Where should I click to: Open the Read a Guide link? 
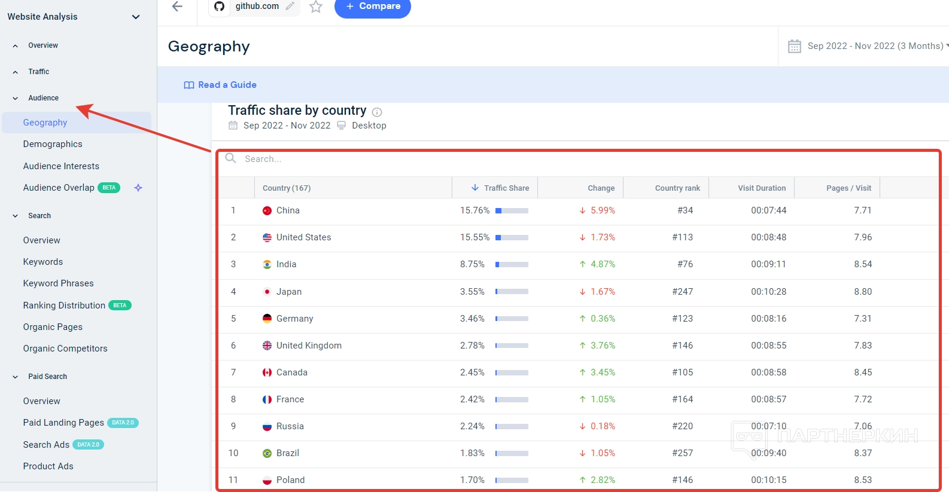[220, 85]
